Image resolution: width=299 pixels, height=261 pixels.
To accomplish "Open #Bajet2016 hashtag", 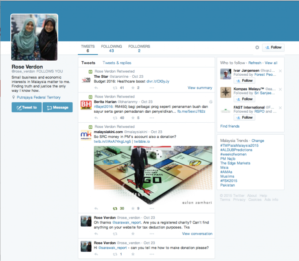I will click(103, 107).
